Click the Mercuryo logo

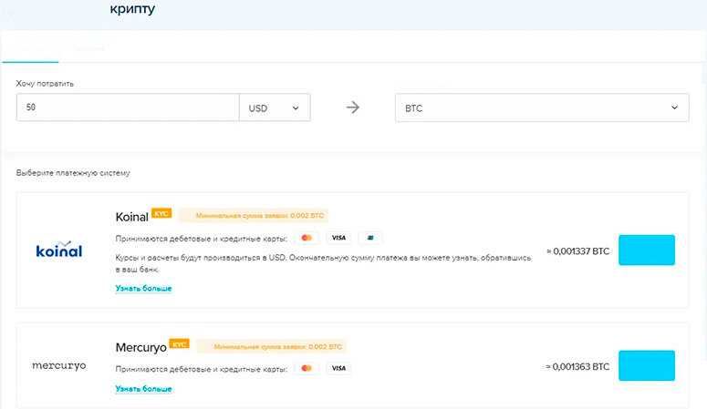pyautogui.click(x=58, y=365)
